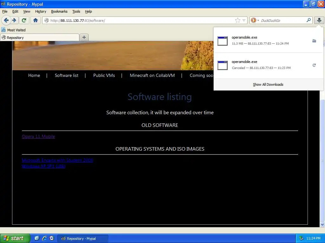Open the Bookmarks menu
The image size is (325, 243).
59,11
